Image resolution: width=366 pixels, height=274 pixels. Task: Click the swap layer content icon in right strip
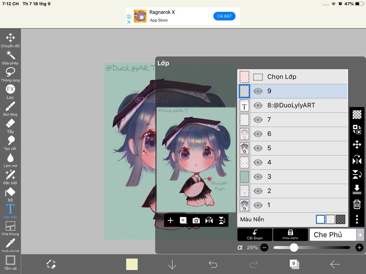click(357, 129)
